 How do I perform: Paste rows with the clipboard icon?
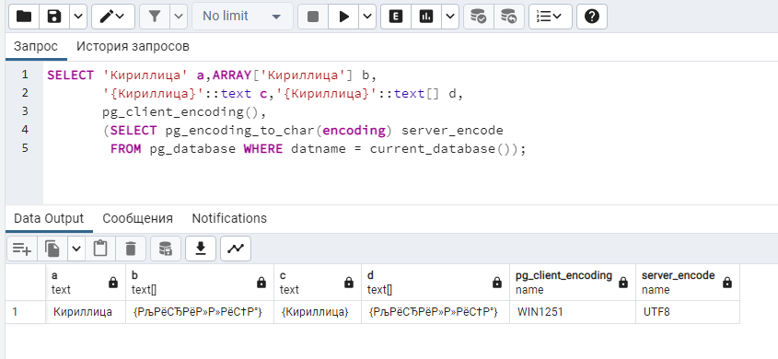(x=100, y=249)
